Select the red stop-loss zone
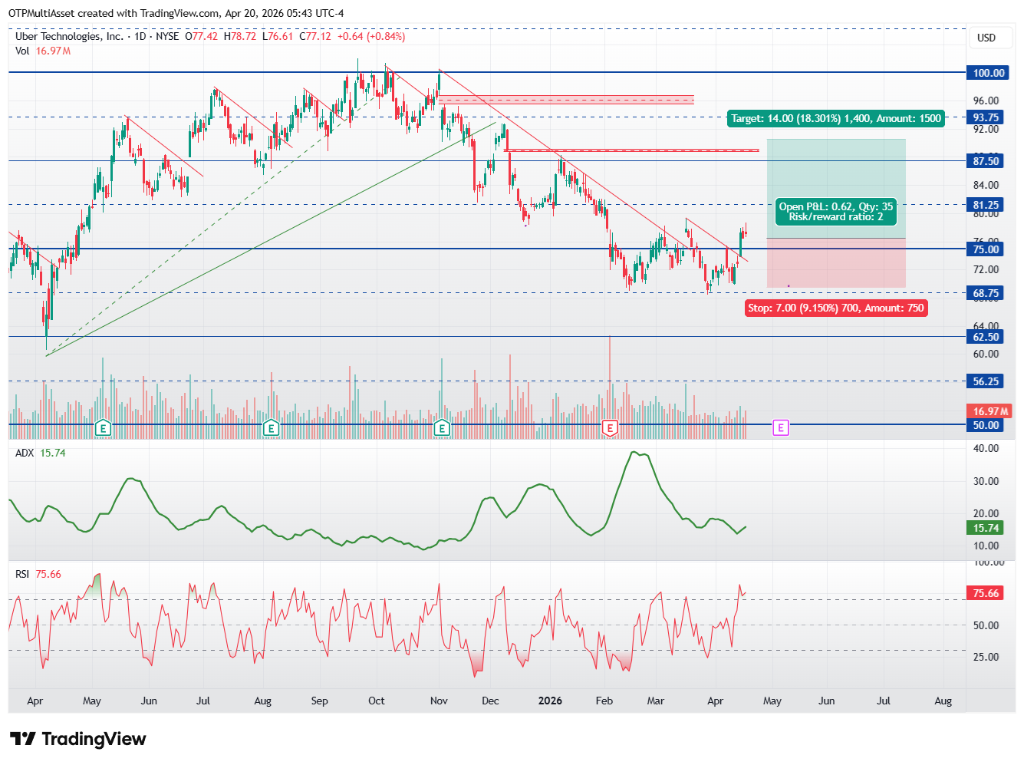Image resolution: width=1024 pixels, height=765 pixels. point(836,263)
